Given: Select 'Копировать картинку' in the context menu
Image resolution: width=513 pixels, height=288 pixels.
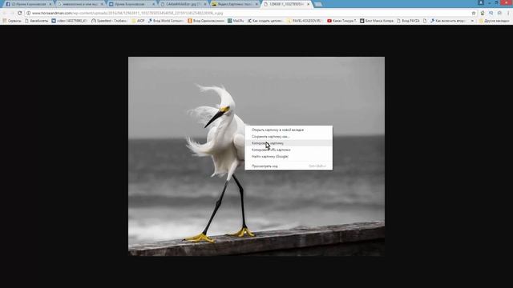Looking at the screenshot, I should (x=289, y=143).
